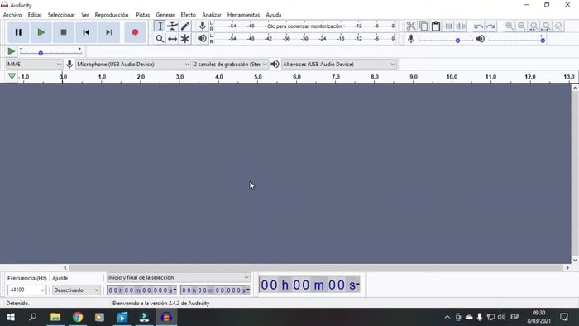The width and height of the screenshot is (579, 326).
Task: Open the Altavoces (USB Audio Device) dropdown
Action: tap(339, 65)
